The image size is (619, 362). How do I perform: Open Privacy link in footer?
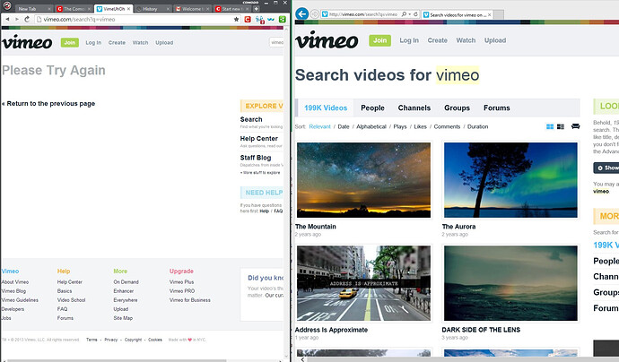(111, 340)
